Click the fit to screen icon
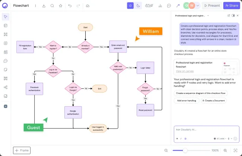This screenshot has width=242, height=156. 235,150
